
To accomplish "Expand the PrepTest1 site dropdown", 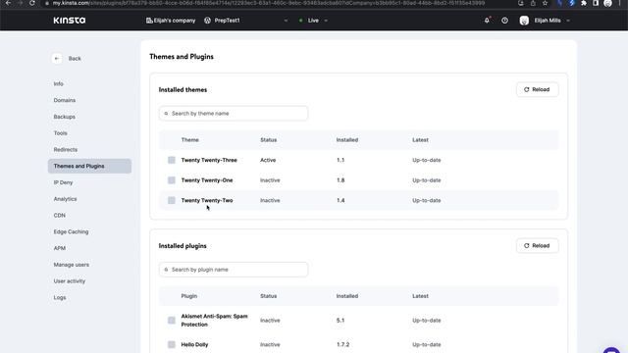I will pyautogui.click(x=286, y=21).
